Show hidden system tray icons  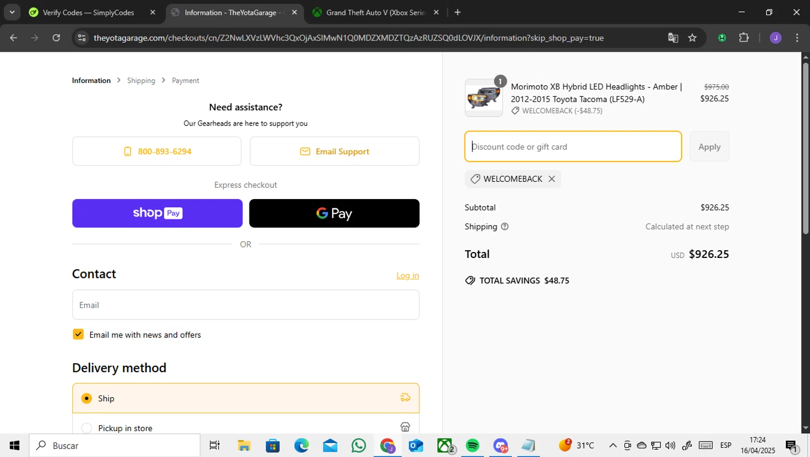(612, 446)
